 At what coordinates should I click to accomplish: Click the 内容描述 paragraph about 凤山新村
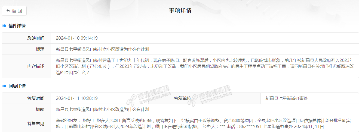coord(204,66)
